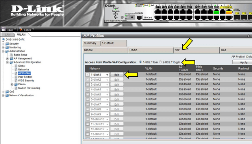
Task: Click the Apply button
Action: tap(243, 62)
